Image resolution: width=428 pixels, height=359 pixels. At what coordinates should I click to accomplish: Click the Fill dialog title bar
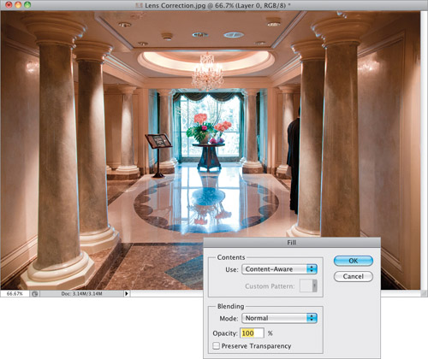coord(292,243)
